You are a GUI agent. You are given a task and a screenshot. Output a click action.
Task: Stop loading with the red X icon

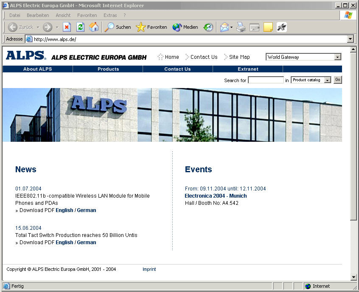67,27
